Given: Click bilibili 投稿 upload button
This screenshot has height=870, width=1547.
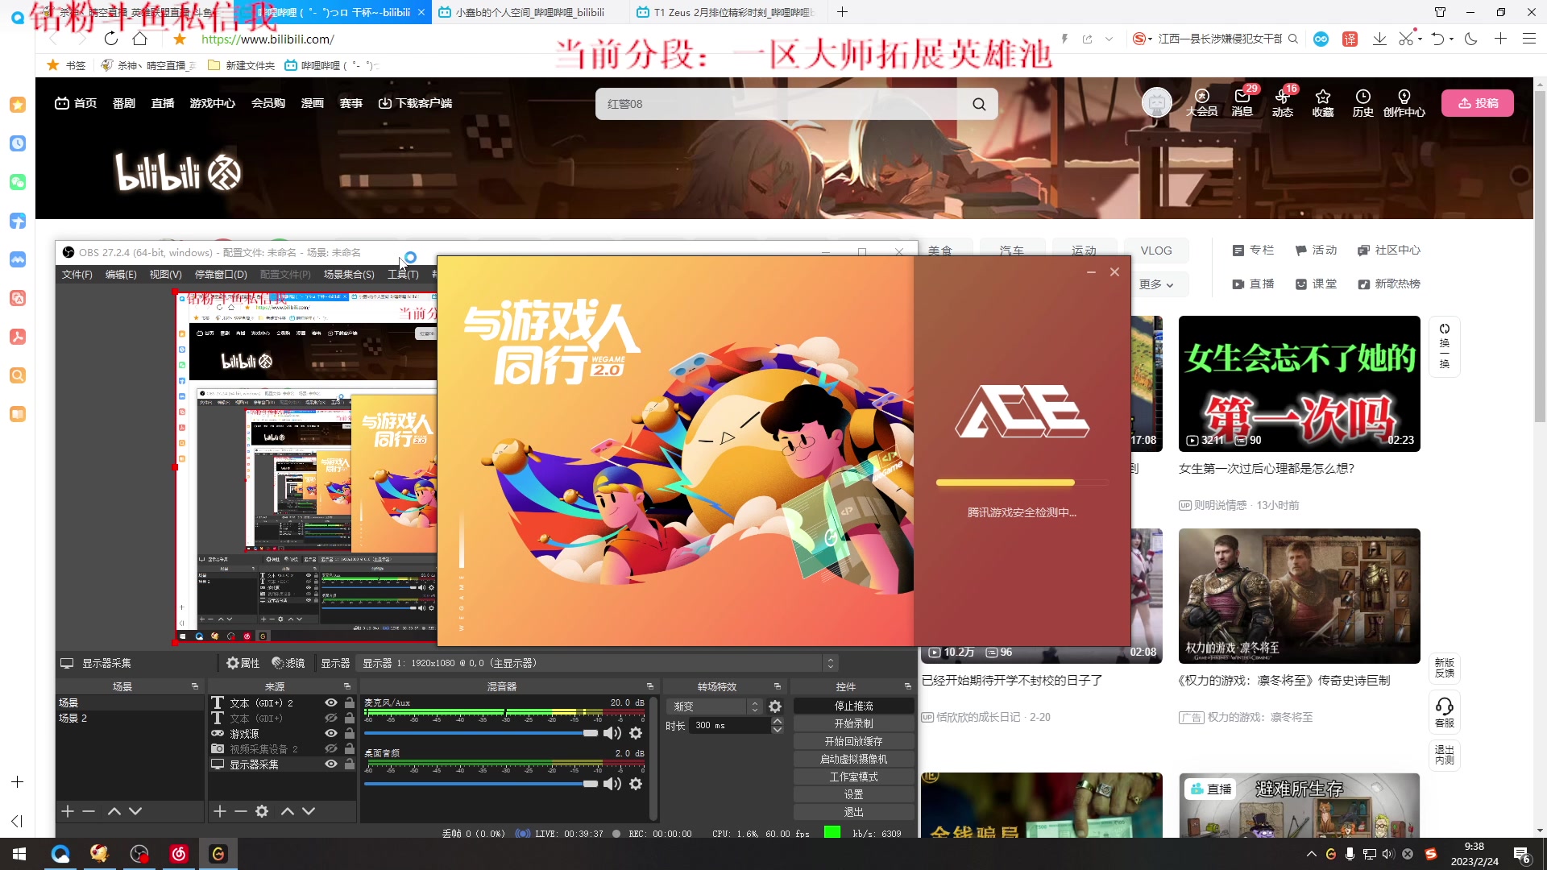Looking at the screenshot, I should pos(1477,103).
